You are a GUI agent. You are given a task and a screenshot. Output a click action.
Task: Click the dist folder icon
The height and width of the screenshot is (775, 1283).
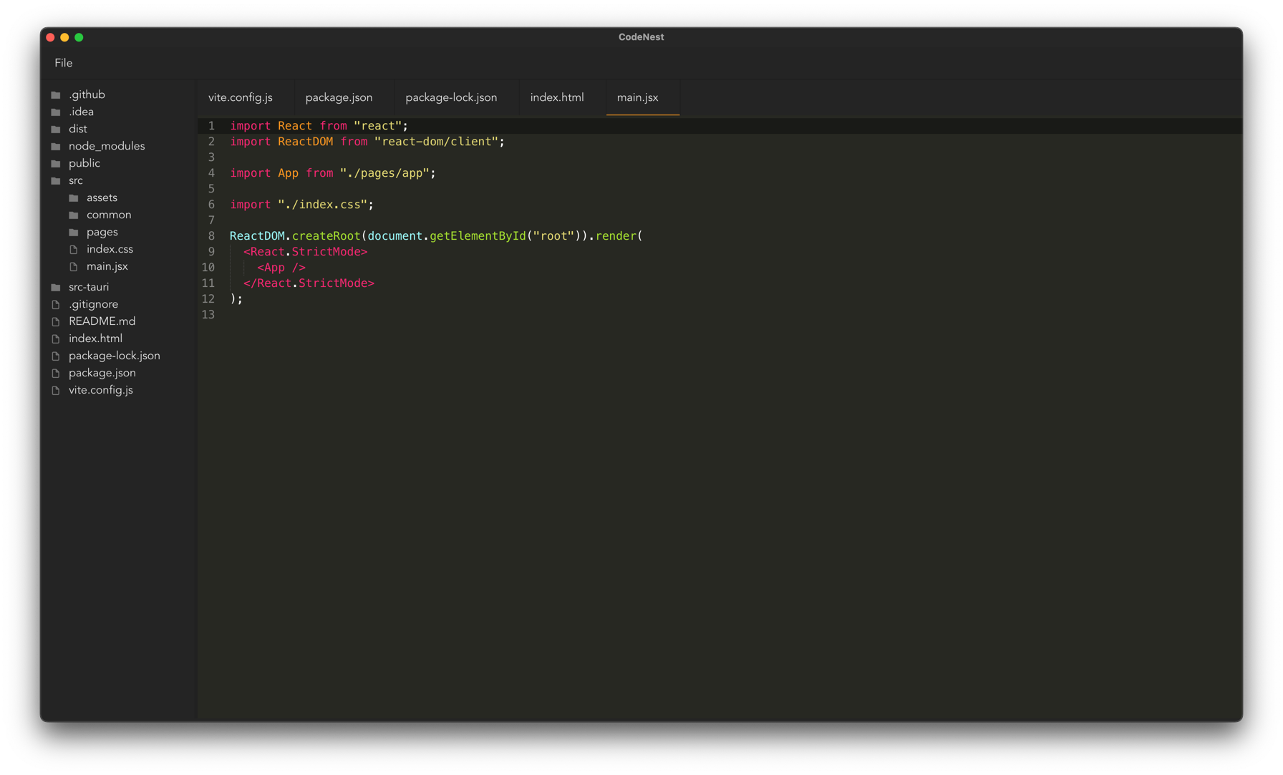(56, 129)
